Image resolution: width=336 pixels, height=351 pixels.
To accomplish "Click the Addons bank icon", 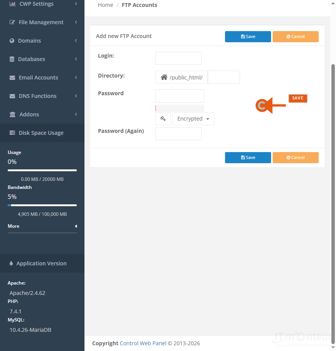I will tap(13, 114).
